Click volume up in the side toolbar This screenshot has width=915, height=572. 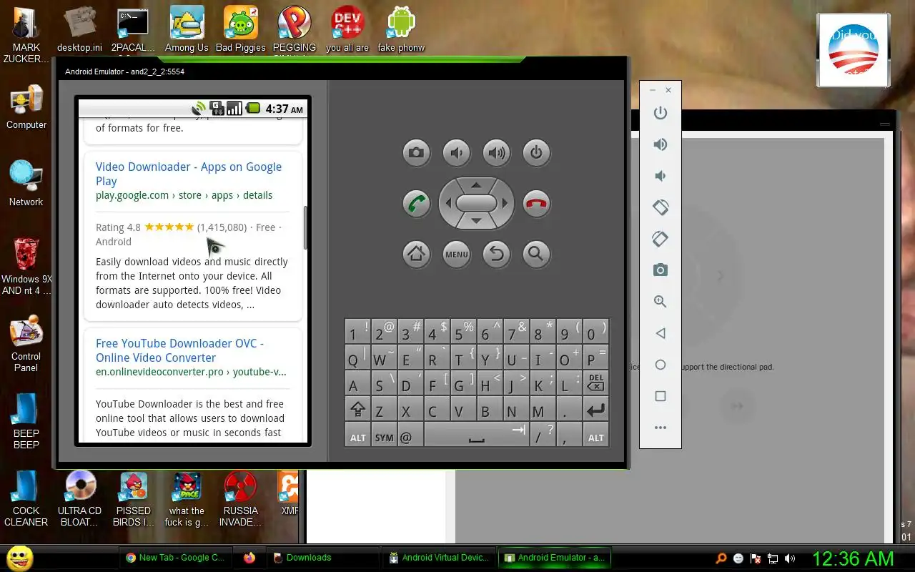(x=661, y=144)
